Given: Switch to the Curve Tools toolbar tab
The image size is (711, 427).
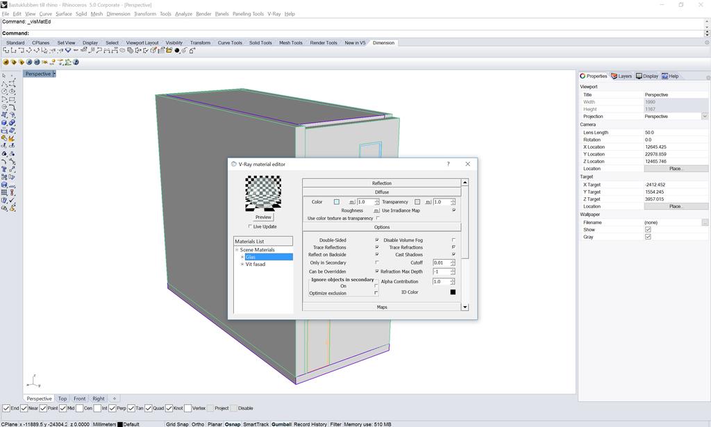Looking at the screenshot, I should coord(229,42).
